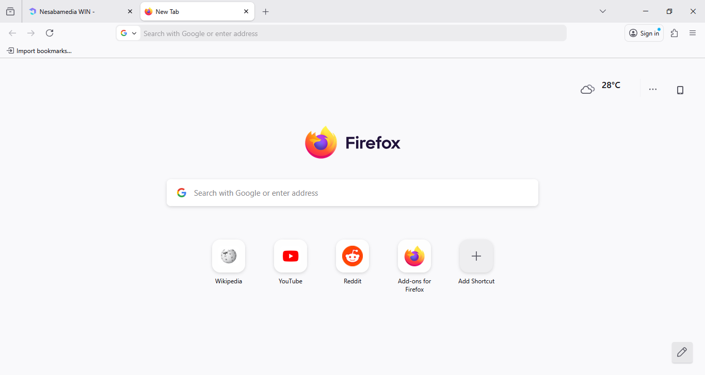Viewport: 705px width, 375px height.
Task: Open the hamburger application menu
Action: [x=693, y=33]
